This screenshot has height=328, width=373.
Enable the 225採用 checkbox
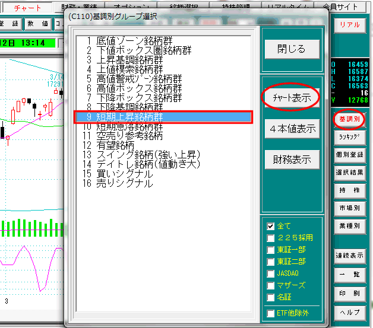[x=270, y=238]
